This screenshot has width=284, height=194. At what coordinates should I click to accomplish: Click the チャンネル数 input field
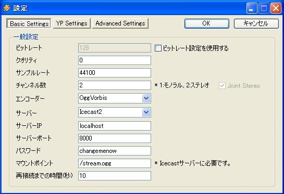[115, 85]
